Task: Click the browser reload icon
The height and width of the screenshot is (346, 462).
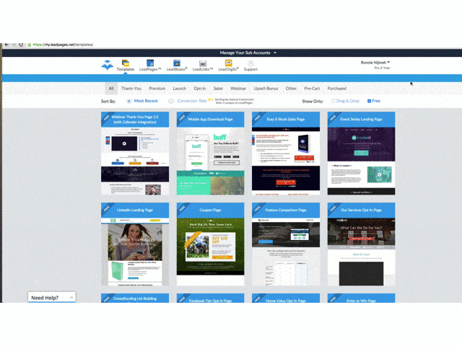Action: tap(21, 45)
